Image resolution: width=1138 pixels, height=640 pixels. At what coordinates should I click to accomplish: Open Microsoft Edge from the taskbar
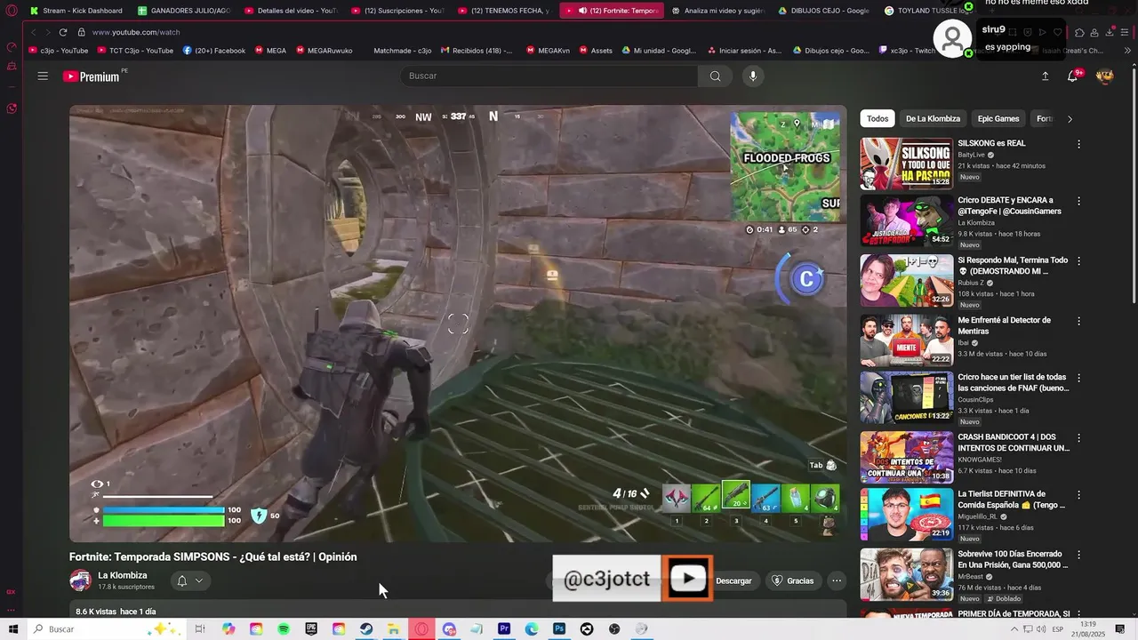coord(532,629)
